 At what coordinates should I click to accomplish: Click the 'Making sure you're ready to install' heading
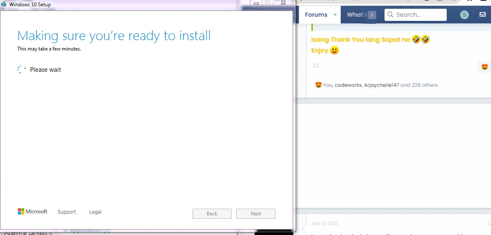pos(114,35)
